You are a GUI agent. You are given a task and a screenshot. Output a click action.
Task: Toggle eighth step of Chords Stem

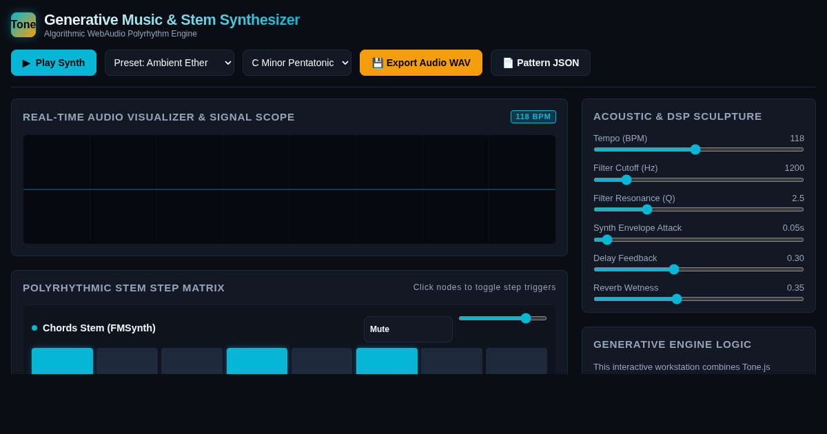[517, 361]
